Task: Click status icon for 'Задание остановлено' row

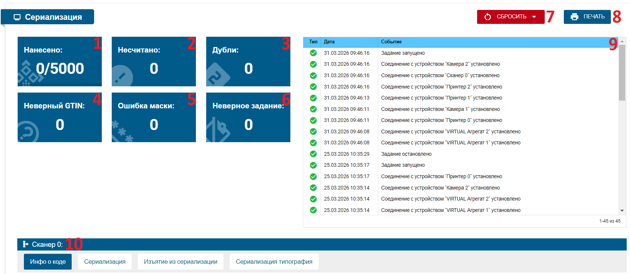Action: [313, 154]
